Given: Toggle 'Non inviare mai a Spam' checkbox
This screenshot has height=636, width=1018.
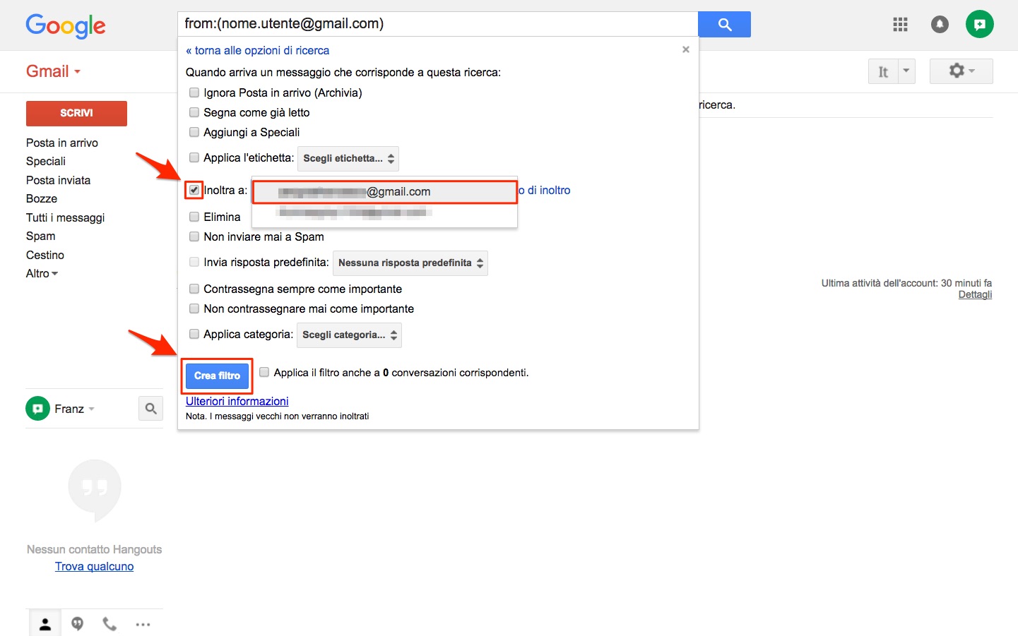Looking at the screenshot, I should (x=194, y=236).
